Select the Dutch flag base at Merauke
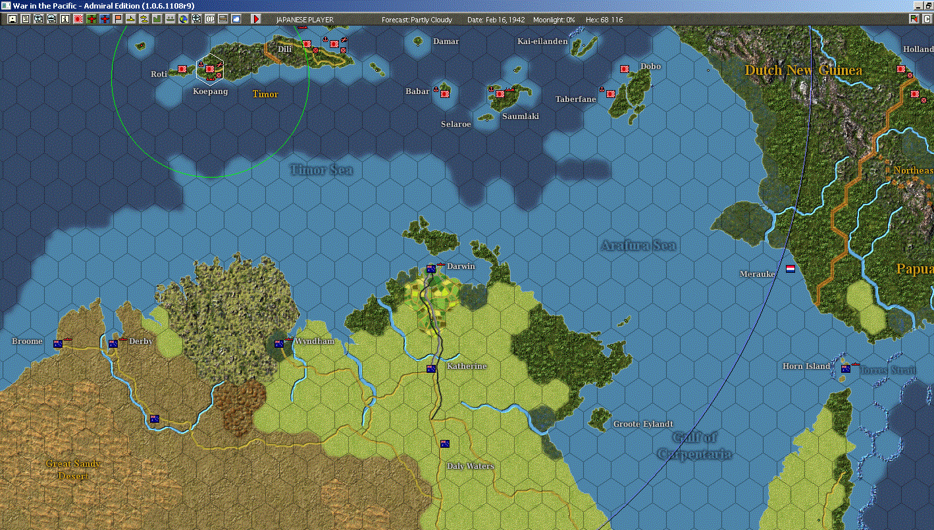Viewport: 934px width, 530px height. (x=791, y=269)
